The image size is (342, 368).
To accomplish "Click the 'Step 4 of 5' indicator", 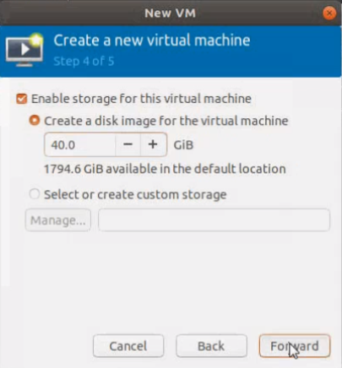I will pyautogui.click(x=84, y=61).
